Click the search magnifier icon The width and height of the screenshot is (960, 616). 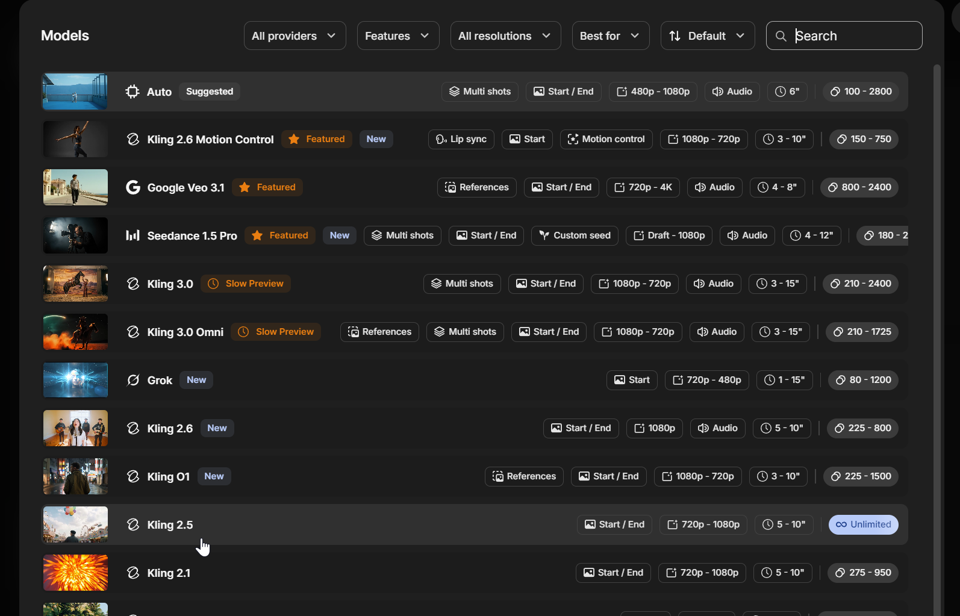(781, 36)
